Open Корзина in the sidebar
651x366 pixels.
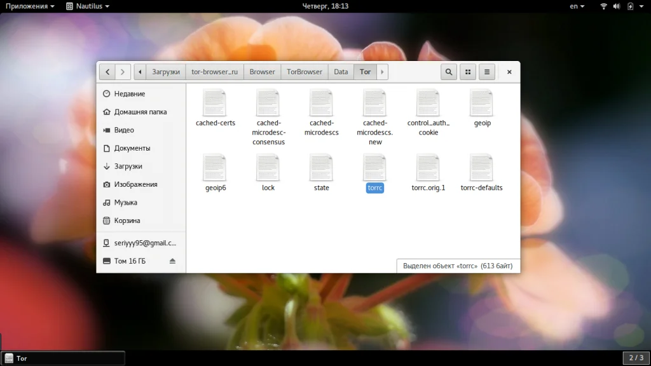point(127,220)
